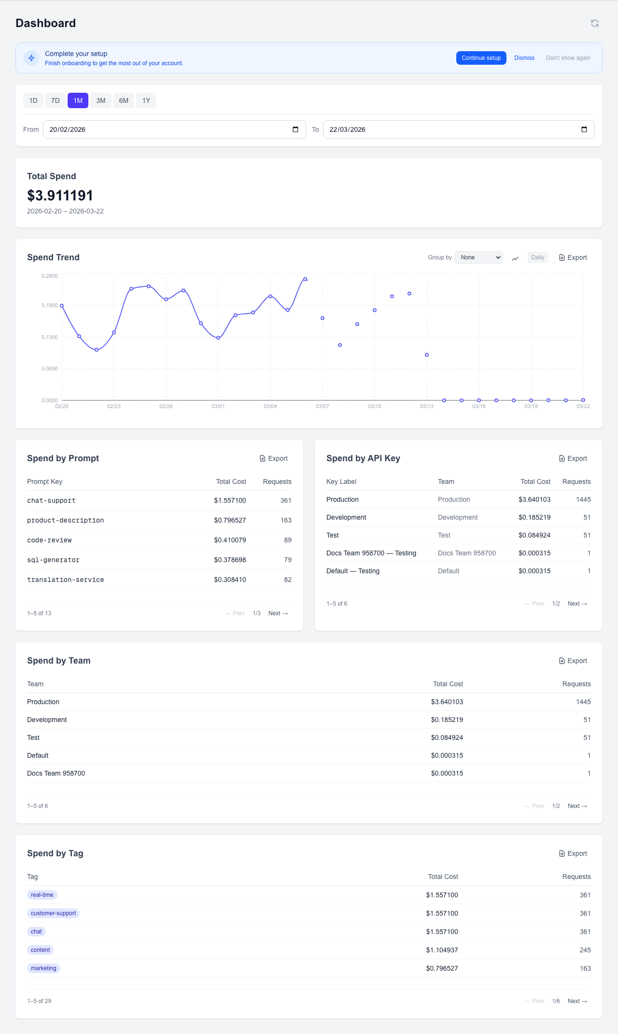Image resolution: width=618 pixels, height=1034 pixels.
Task: Go to next page of Spend by Prompt
Action: 278,613
